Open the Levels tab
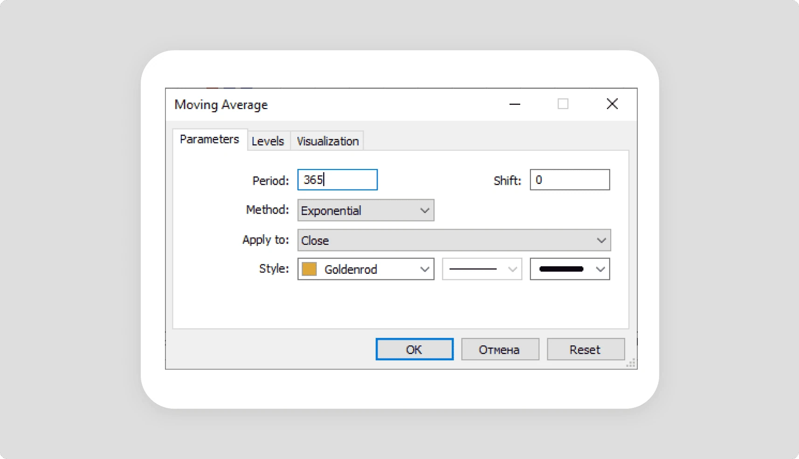Screen dimensions: 799x459 [268, 141]
